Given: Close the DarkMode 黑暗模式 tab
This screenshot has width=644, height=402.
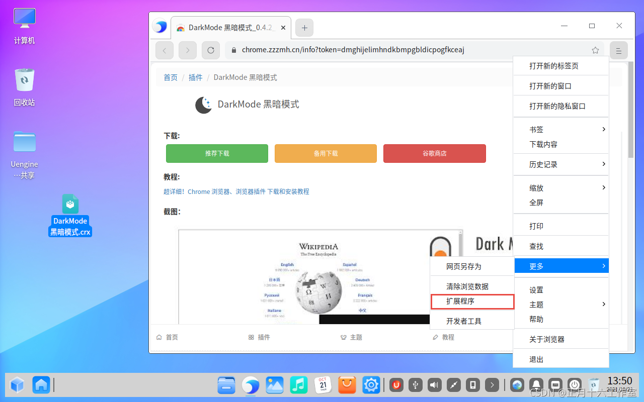Looking at the screenshot, I should coord(283,28).
